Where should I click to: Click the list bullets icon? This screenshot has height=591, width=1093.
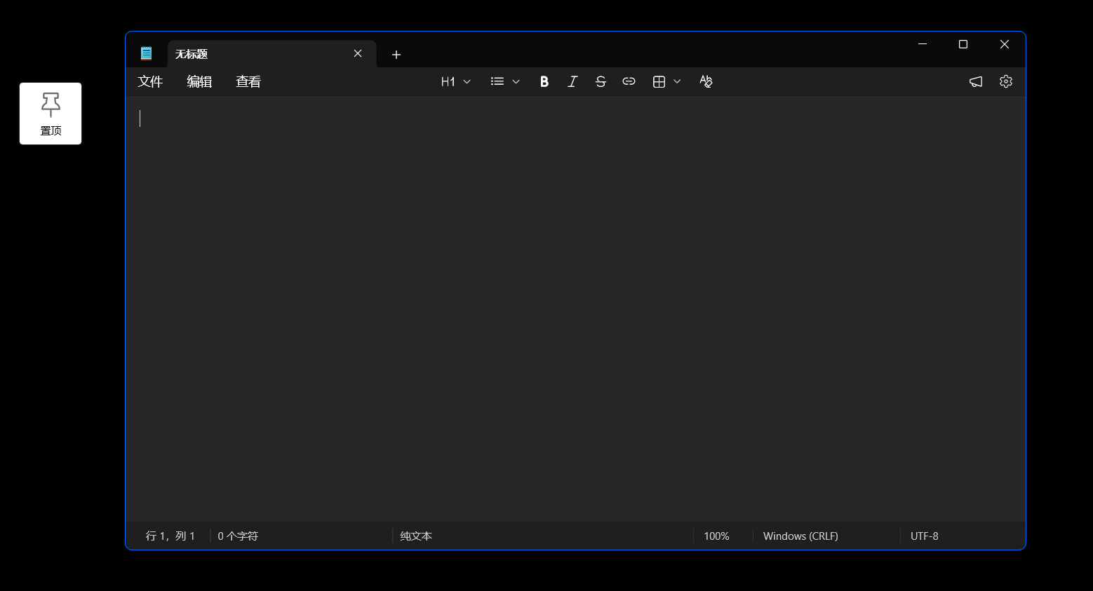coord(497,81)
